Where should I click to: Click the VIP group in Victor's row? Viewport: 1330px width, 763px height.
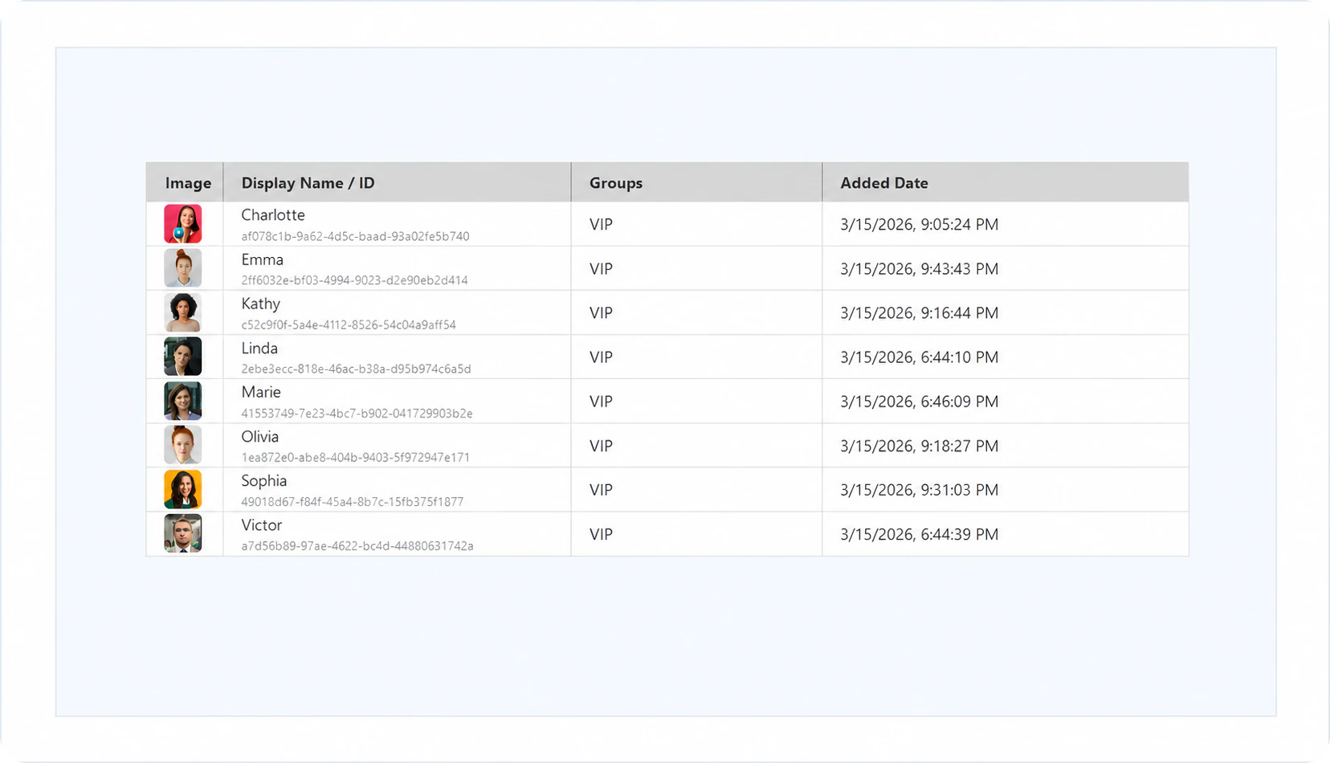click(x=601, y=533)
